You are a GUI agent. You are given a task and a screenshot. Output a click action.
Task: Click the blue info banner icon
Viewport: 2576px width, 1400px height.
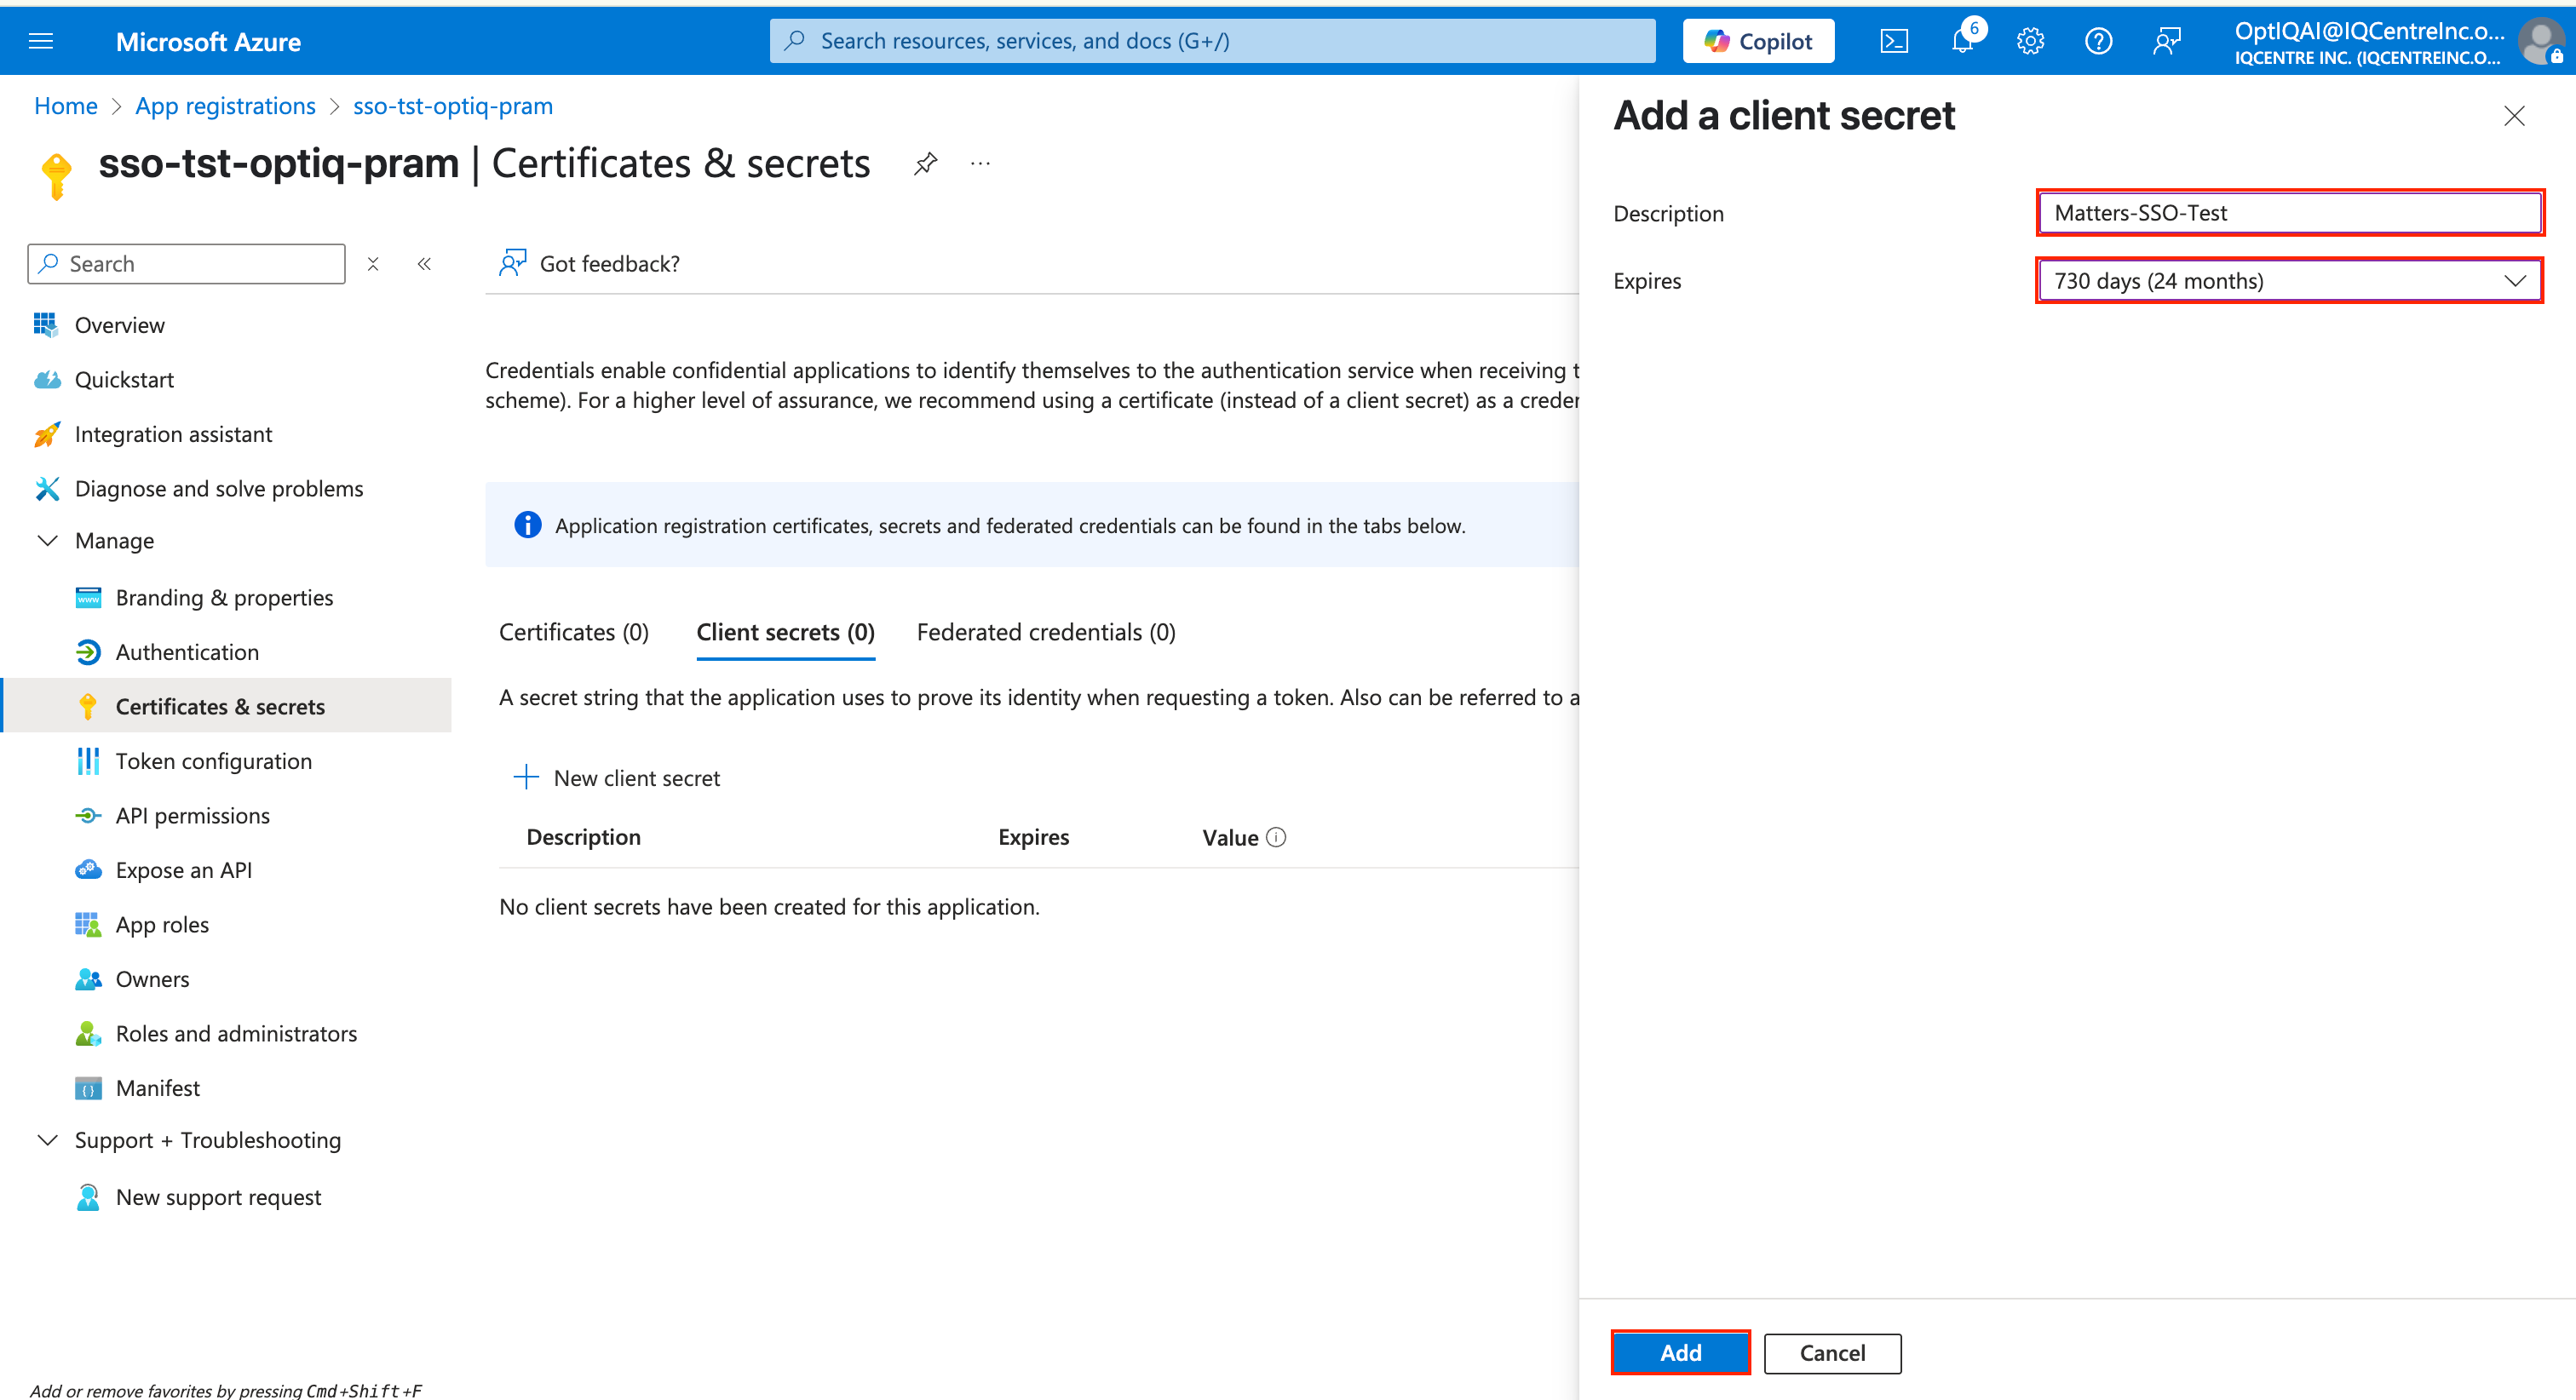point(528,525)
